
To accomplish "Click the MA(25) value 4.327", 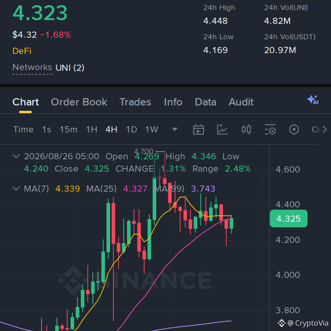I will pos(135,188).
